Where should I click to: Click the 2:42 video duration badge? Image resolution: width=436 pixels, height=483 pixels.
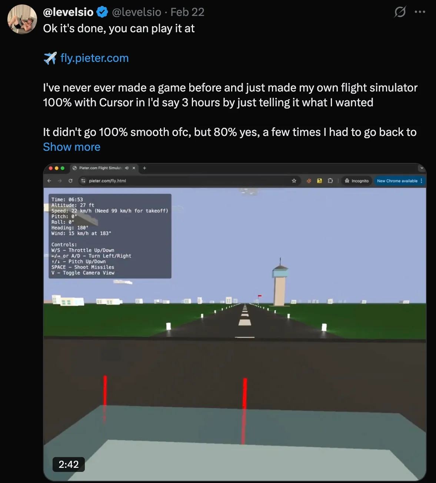click(x=69, y=464)
